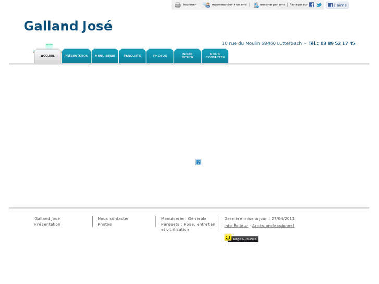379x284 pixels.
Task: Click the printer icon
Action: pos(178,5)
